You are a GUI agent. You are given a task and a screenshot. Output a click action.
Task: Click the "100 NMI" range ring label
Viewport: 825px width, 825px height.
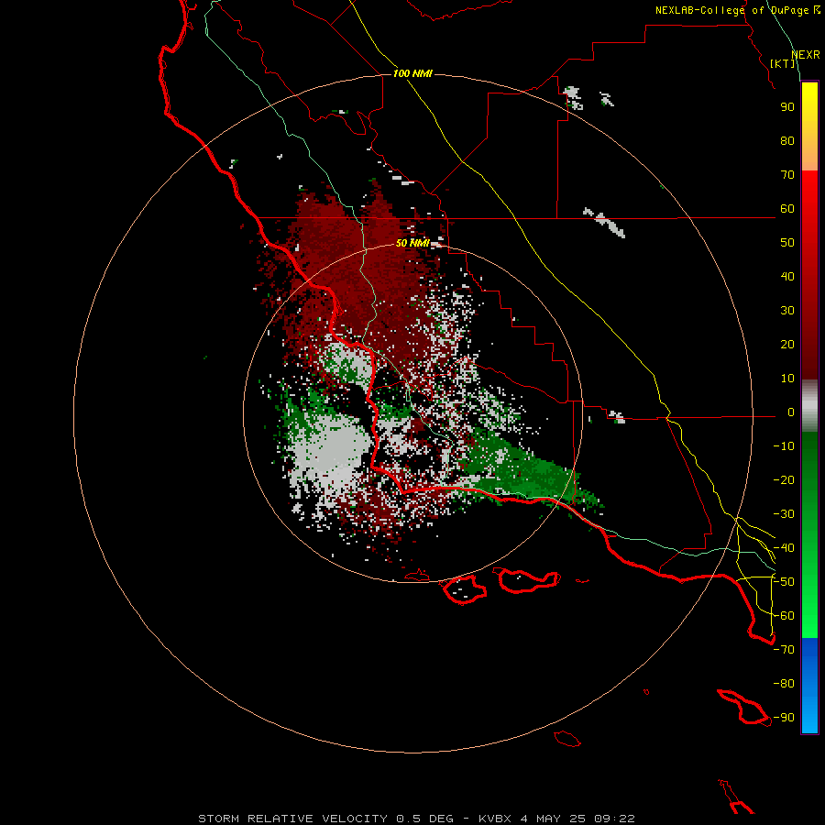[412, 73]
